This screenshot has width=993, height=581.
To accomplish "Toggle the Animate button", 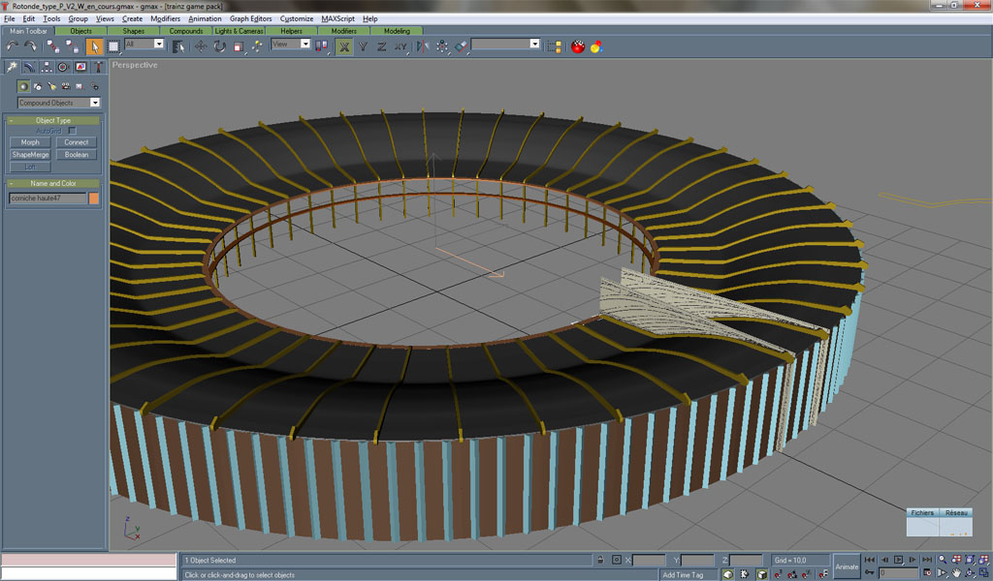I will (847, 566).
